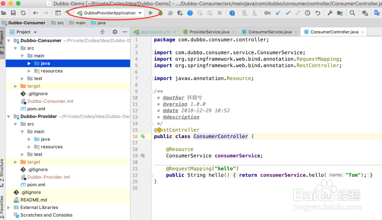The image size is (382, 220).
Task: Click the stop square icon
Action: (220, 13)
